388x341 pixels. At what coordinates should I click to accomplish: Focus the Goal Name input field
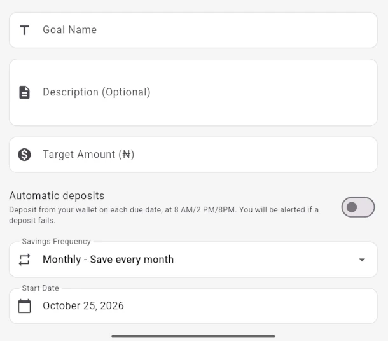(193, 30)
